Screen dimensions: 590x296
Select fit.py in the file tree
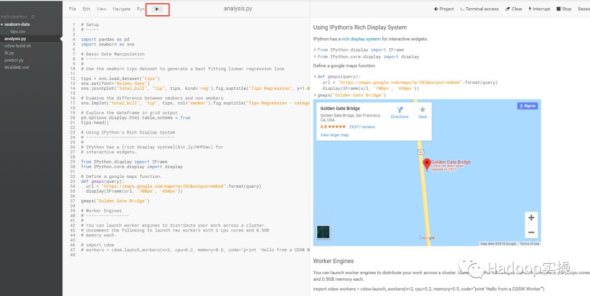[x=9, y=53]
